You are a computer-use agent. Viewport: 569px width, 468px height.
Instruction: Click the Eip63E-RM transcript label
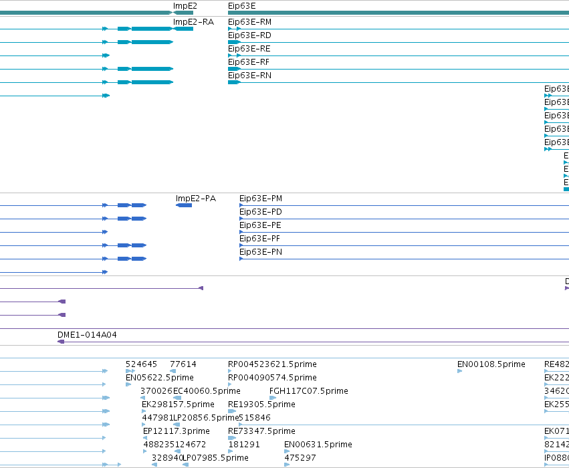click(x=249, y=22)
